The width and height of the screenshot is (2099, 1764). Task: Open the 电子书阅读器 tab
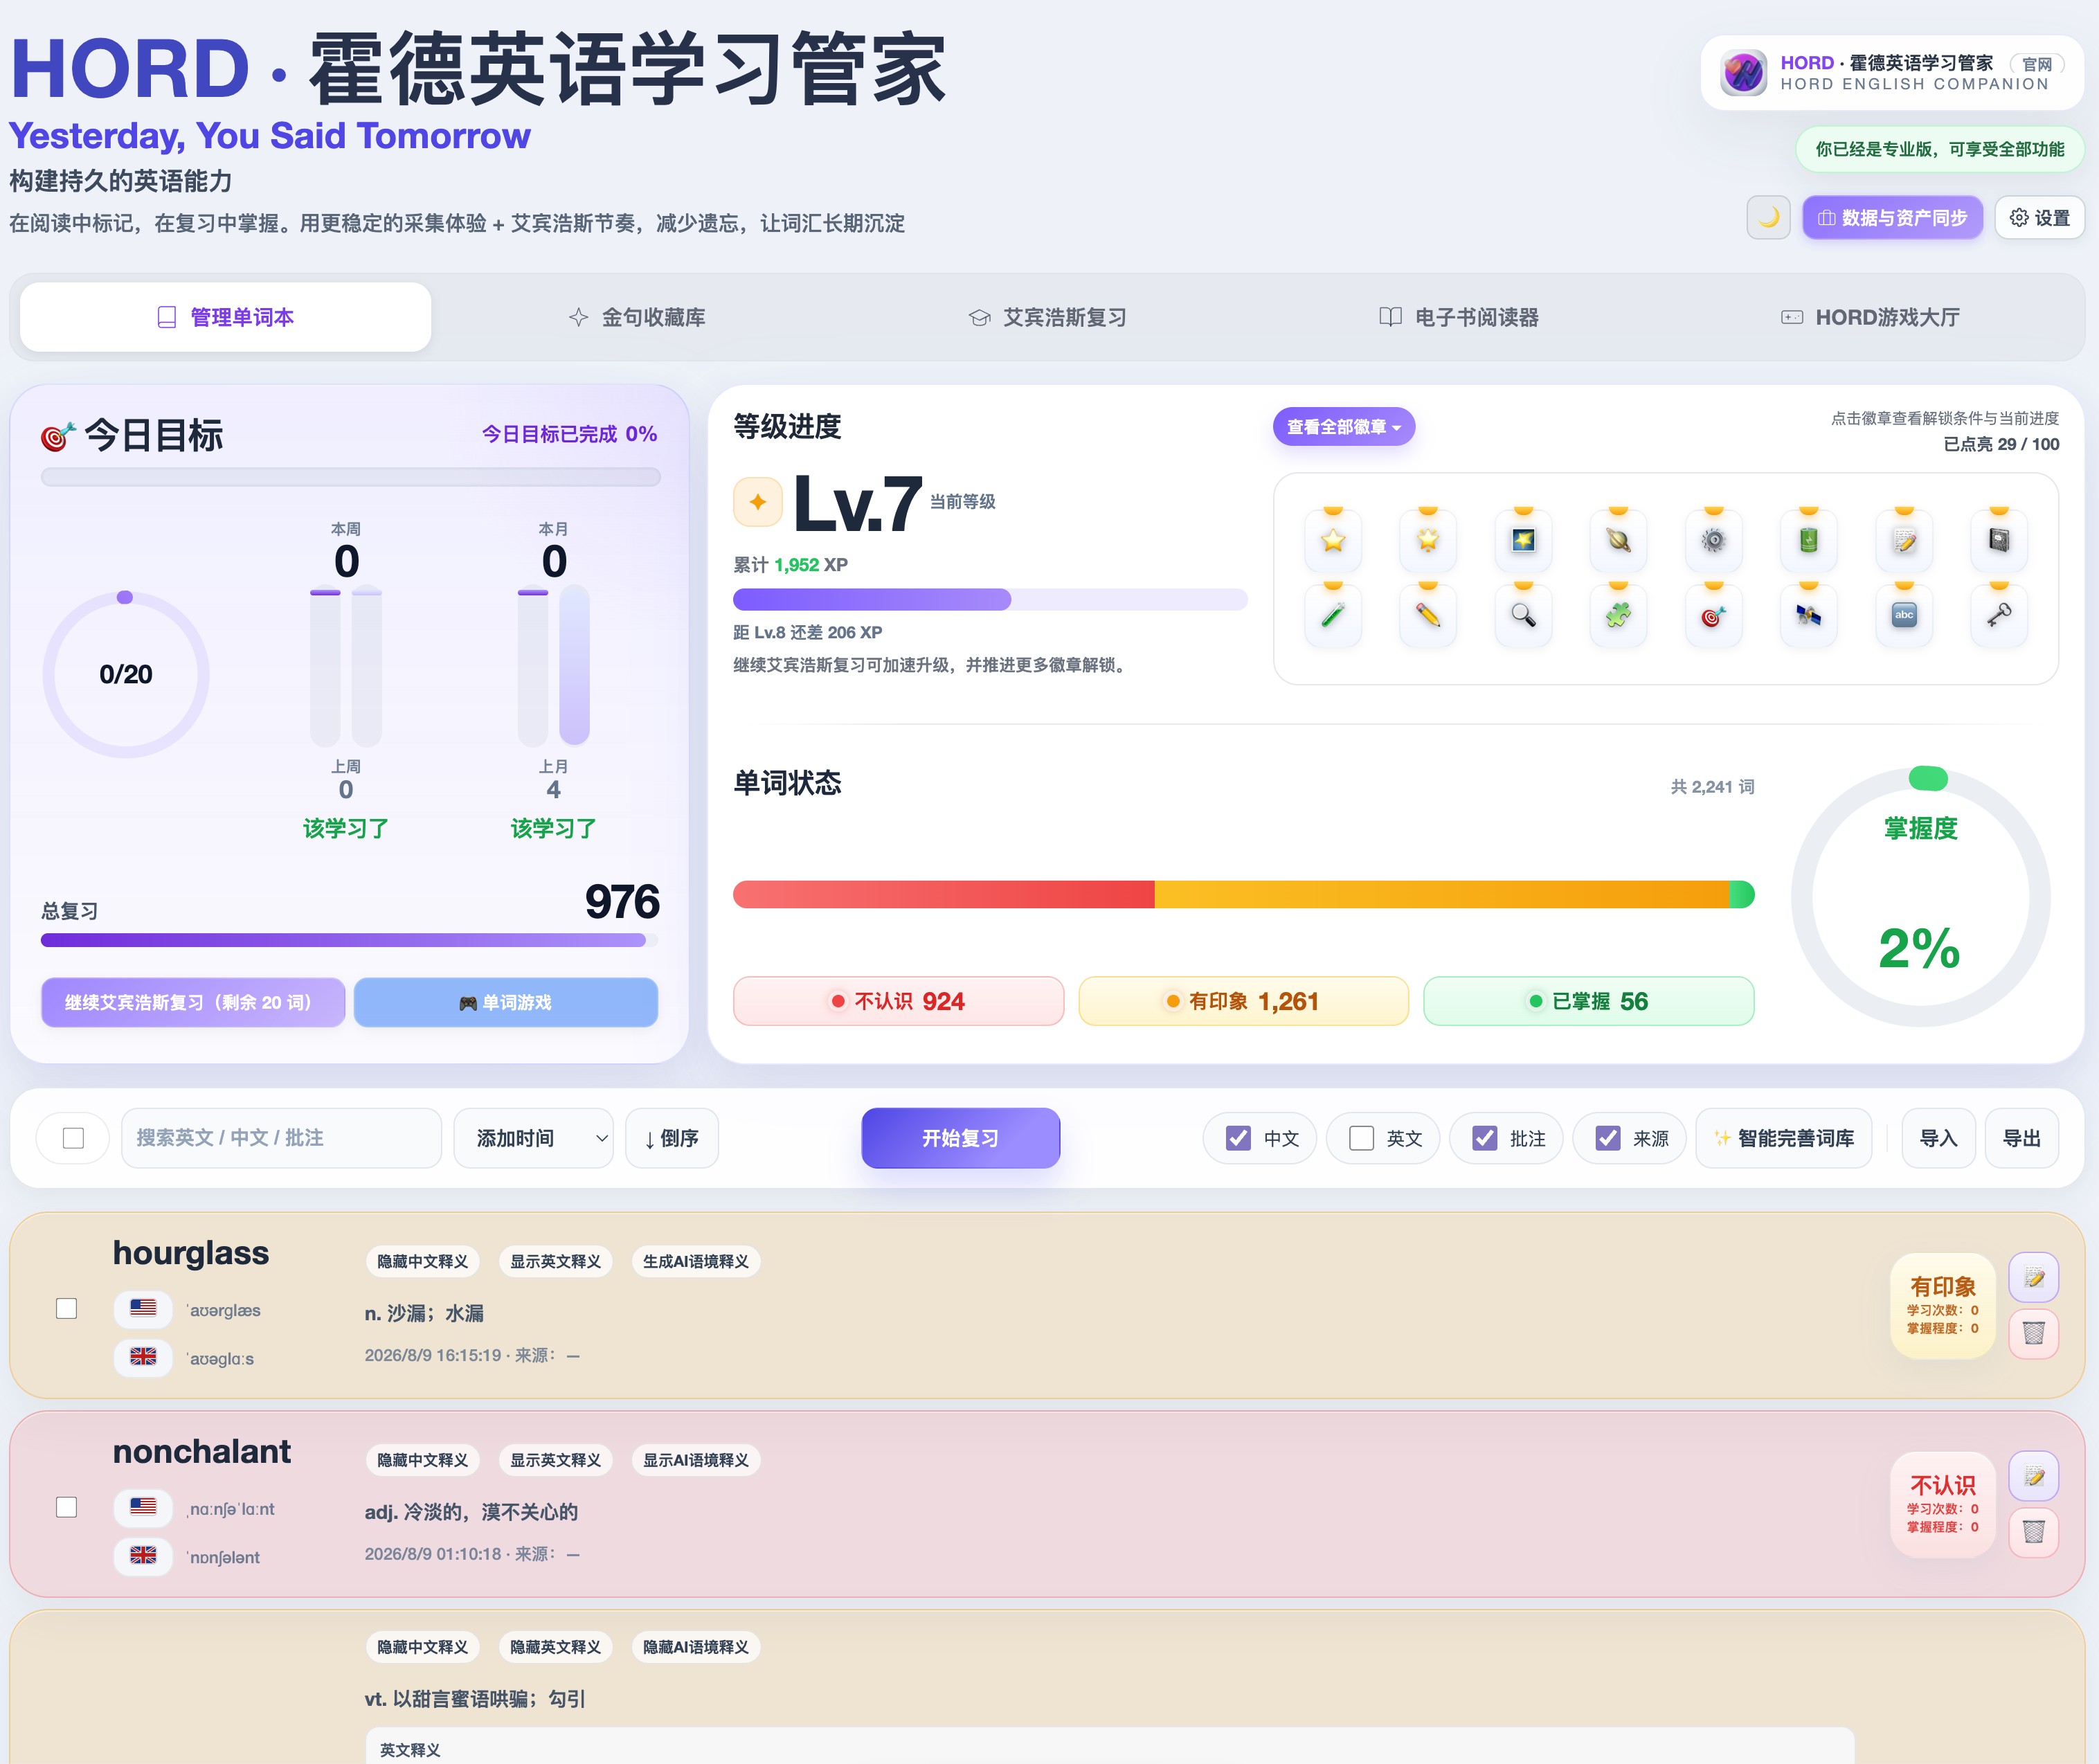pos(1459,317)
